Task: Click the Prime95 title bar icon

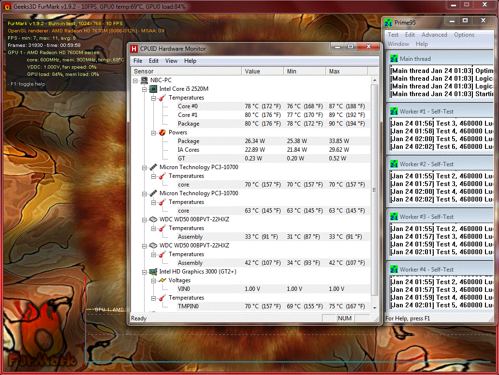Action: coord(388,23)
